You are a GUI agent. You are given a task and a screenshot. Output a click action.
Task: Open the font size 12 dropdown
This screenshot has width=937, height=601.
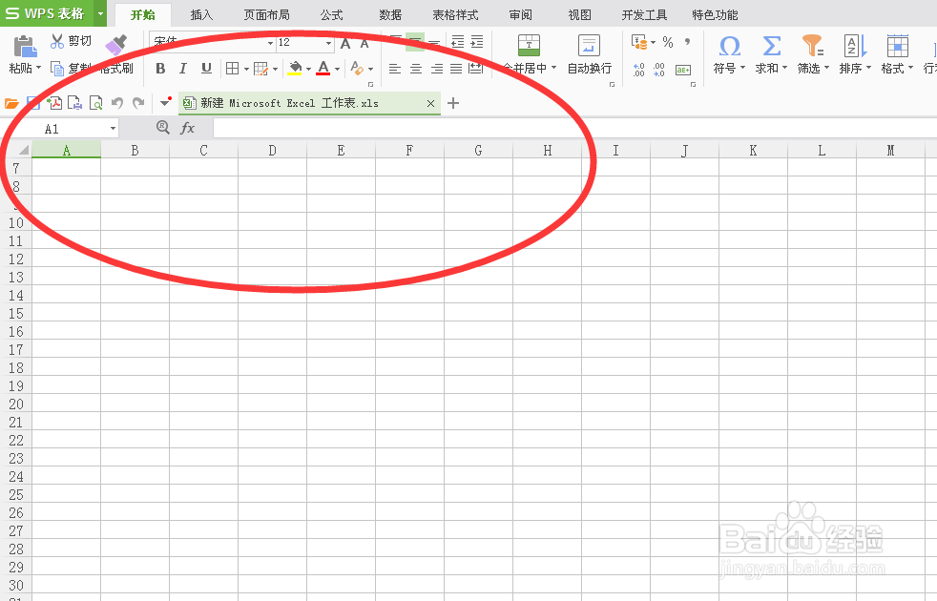326,42
